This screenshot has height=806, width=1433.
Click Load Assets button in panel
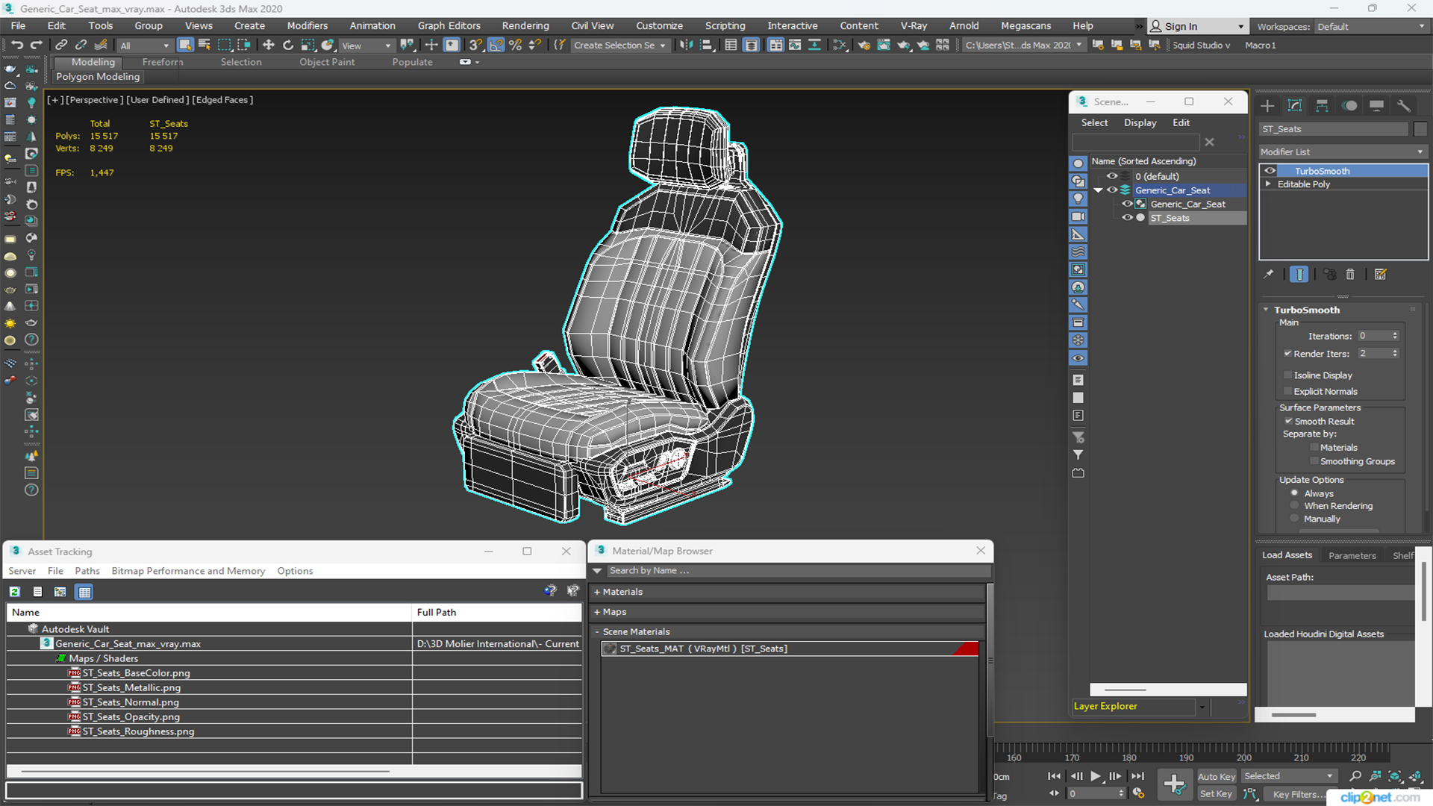pyautogui.click(x=1288, y=554)
